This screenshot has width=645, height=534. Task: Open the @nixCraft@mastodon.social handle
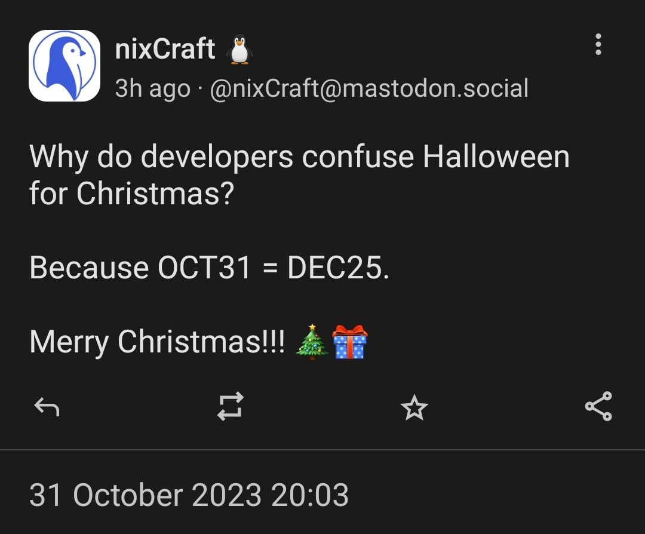(369, 88)
